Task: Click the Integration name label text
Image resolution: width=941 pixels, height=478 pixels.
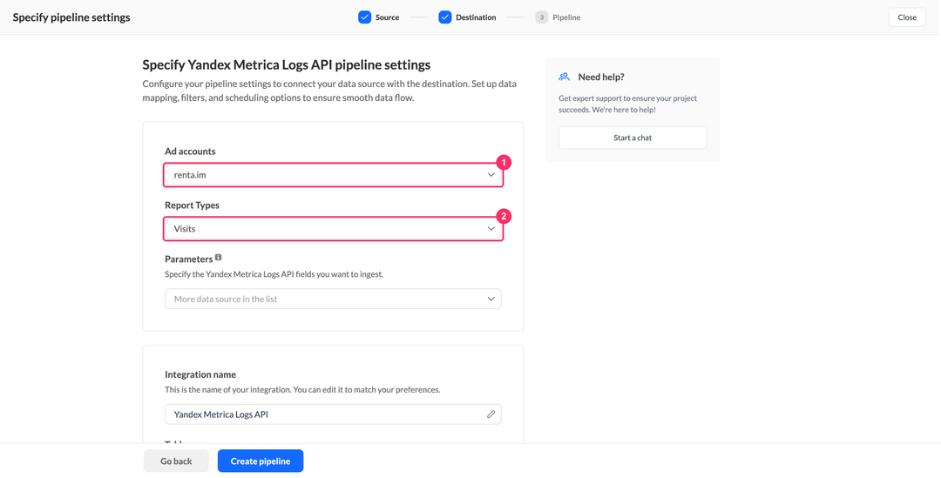Action: tap(200, 375)
